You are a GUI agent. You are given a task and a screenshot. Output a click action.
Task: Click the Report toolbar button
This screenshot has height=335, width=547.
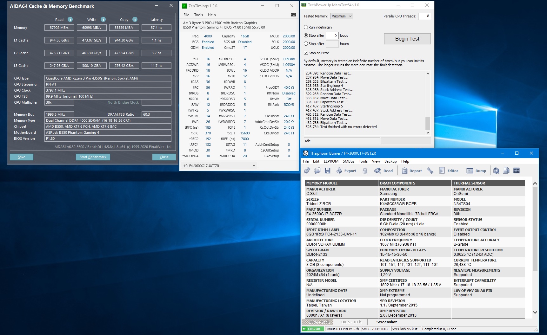tap(412, 171)
